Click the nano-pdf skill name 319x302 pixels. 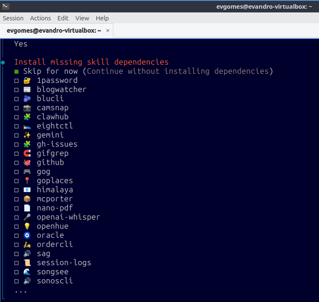[55, 208]
